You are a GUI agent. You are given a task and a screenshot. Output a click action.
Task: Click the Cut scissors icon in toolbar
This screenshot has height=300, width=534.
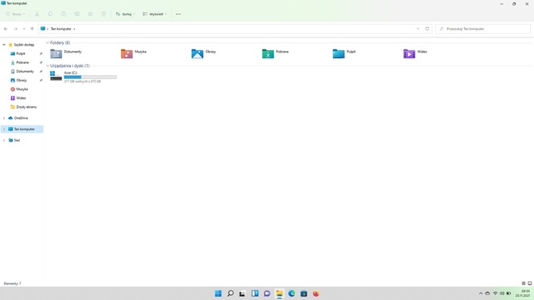click(37, 14)
